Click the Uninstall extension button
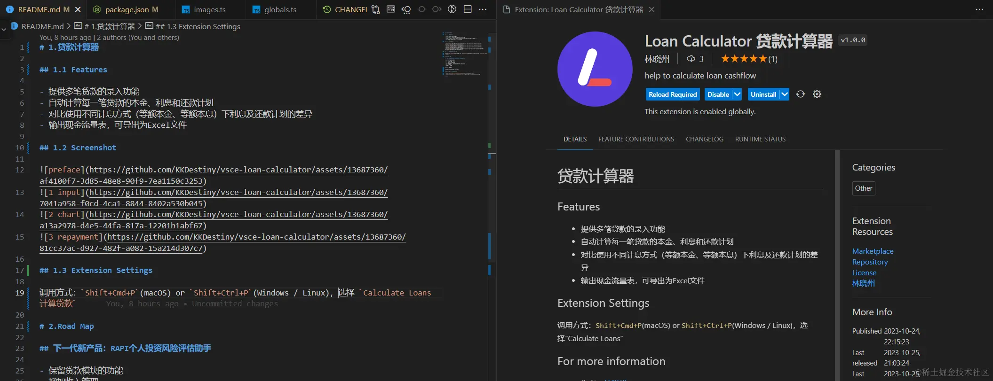The height and width of the screenshot is (381, 993). coord(763,94)
